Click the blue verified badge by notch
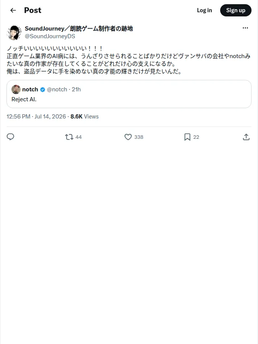 pyautogui.click(x=42, y=89)
